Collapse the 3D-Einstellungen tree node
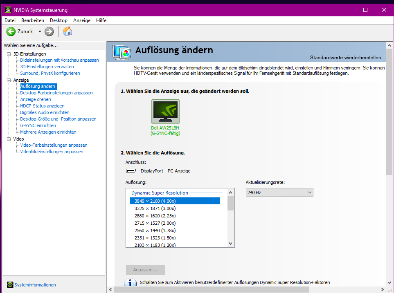394x293 pixels. tap(9, 54)
